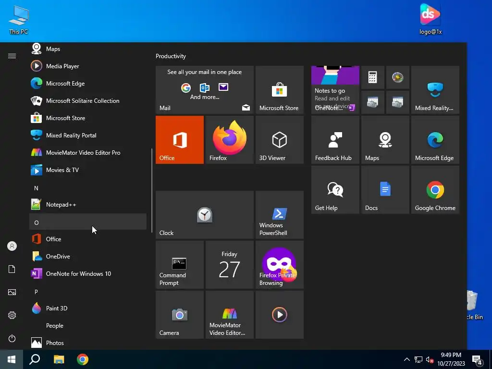Open Settings gear in Start sidebar
492x369 pixels.
tap(12, 315)
